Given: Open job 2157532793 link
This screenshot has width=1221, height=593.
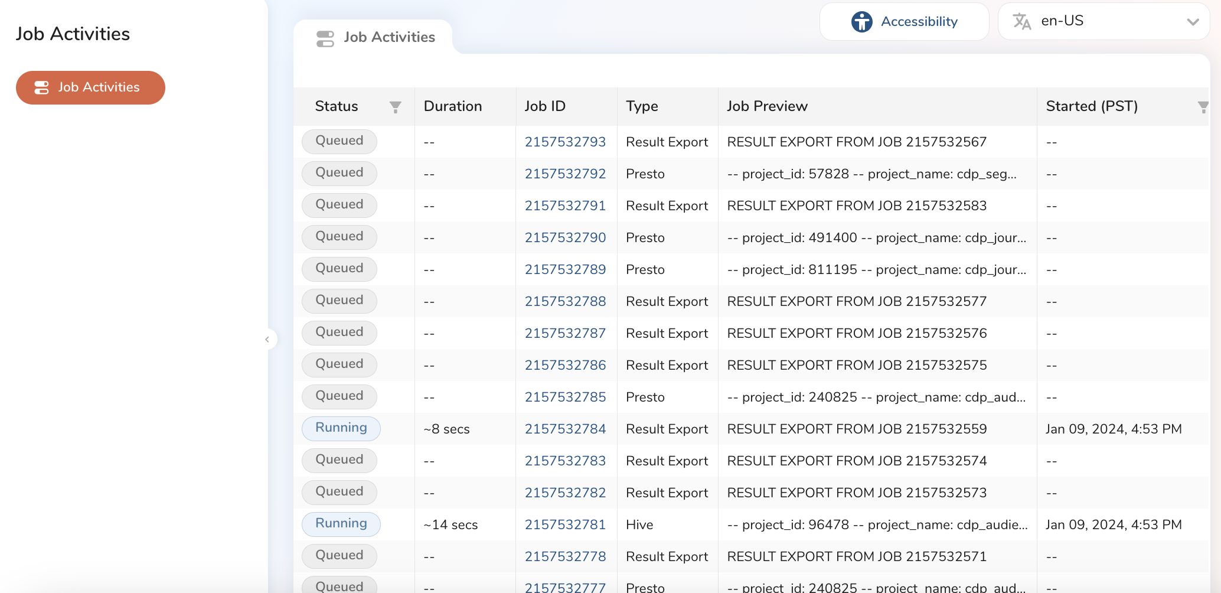Looking at the screenshot, I should [x=565, y=142].
